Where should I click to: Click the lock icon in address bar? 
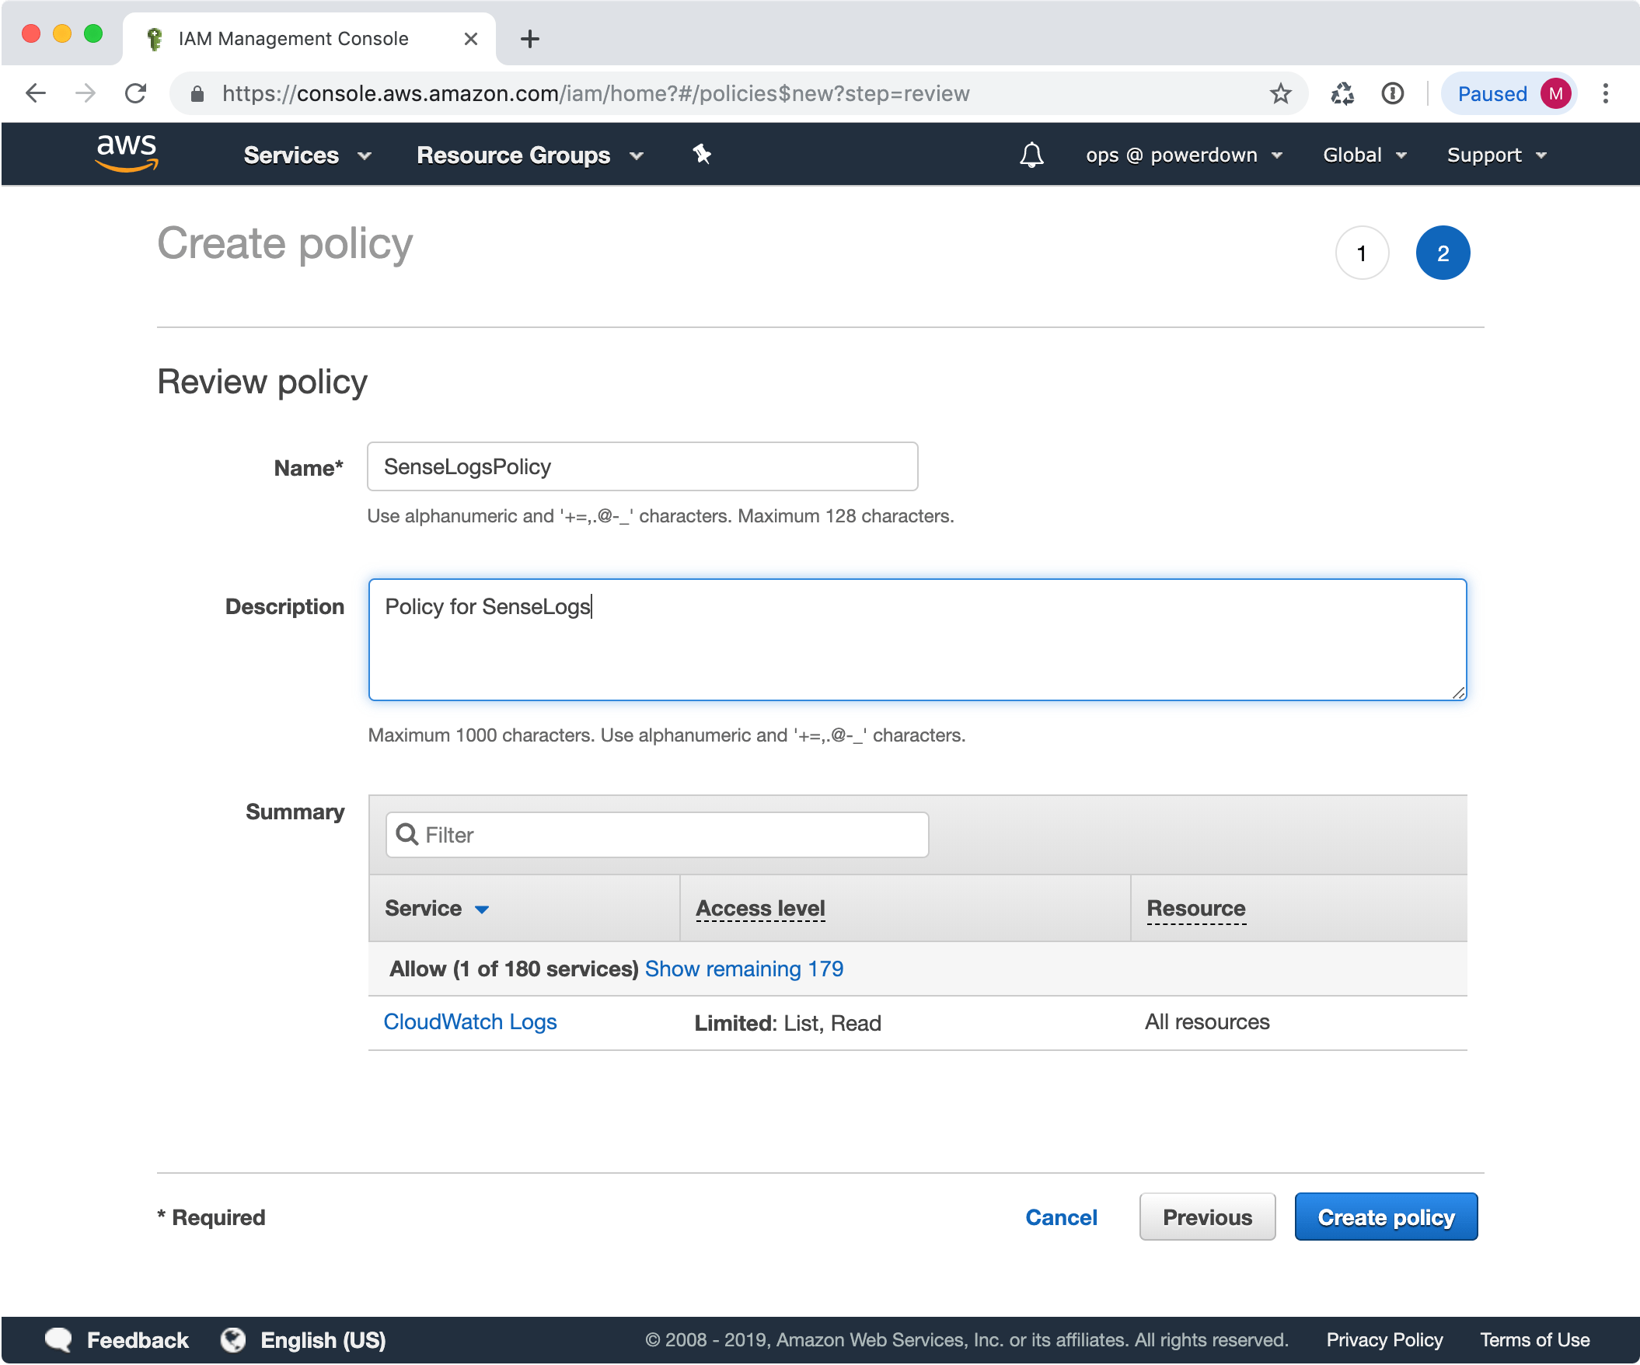point(197,94)
